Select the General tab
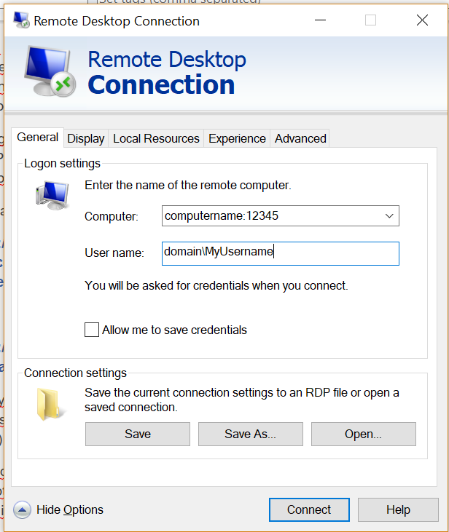This screenshot has width=449, height=532. point(37,138)
